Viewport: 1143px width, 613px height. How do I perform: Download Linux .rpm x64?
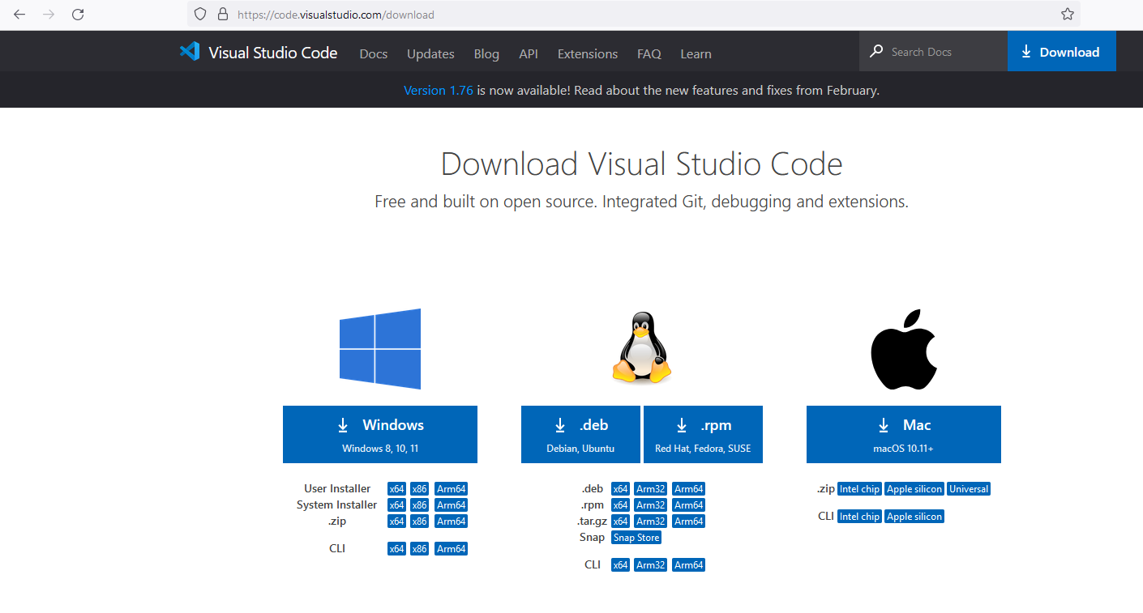[x=620, y=505]
